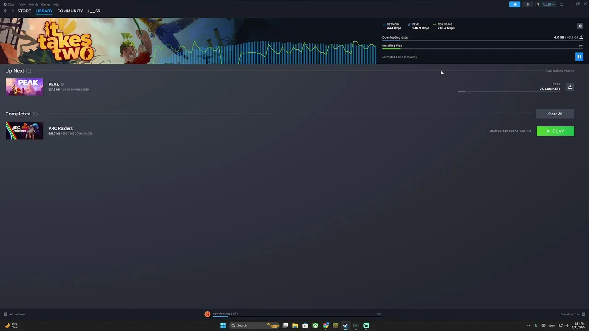Open the COMMUNITY tab
Screen dimensions: 589x331
(x=70, y=11)
